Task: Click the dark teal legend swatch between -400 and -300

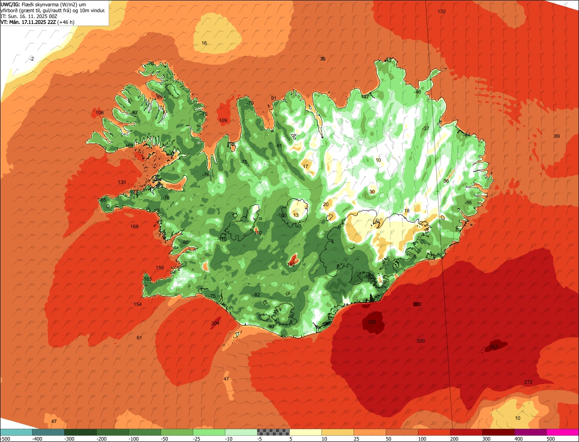Action: [x=48, y=432]
